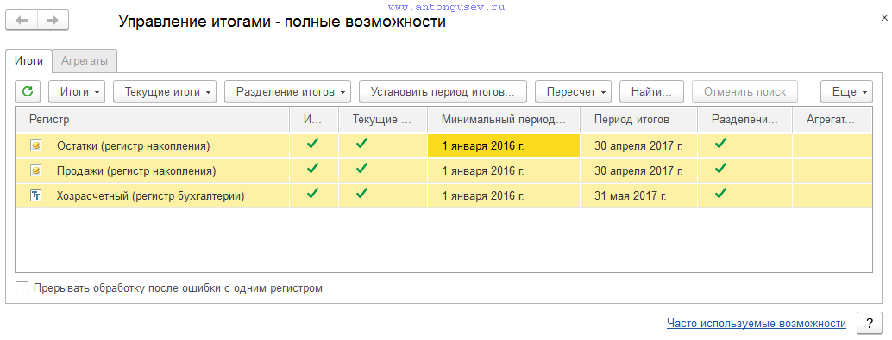892x340 pixels.
Task: Toggle Разделение checkmark in the Хозрасчетный row
Action: click(x=721, y=194)
